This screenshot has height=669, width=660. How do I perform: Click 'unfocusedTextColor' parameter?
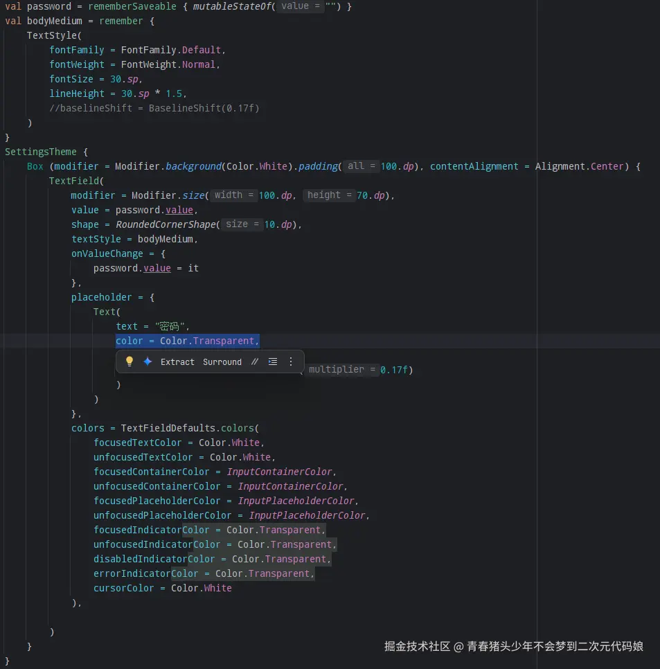(x=143, y=457)
